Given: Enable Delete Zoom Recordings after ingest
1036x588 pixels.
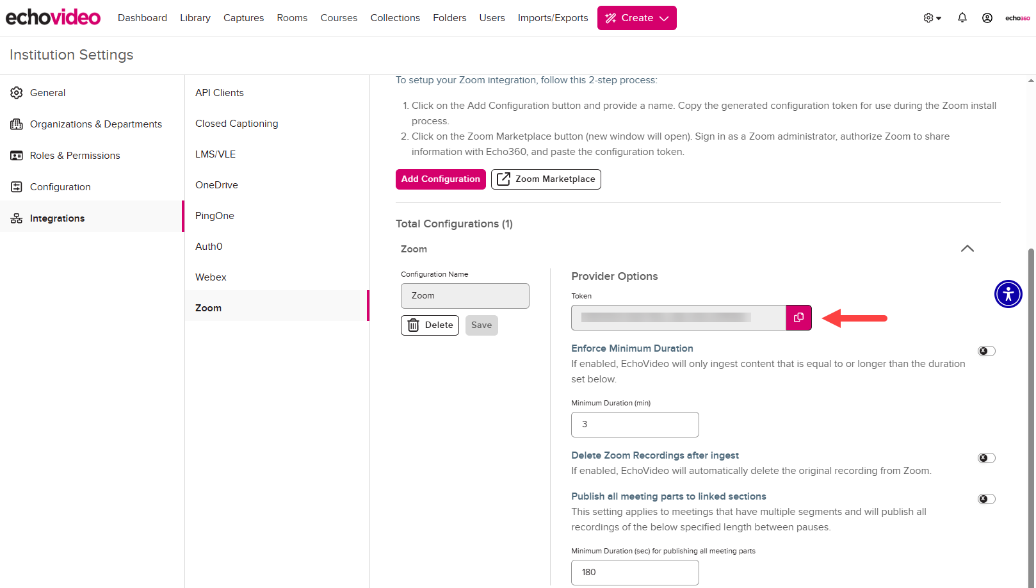Looking at the screenshot, I should point(986,457).
